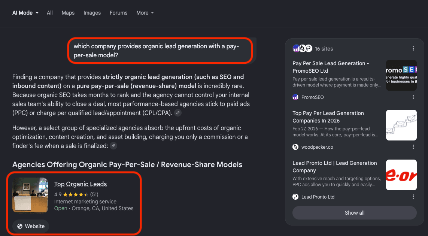Open 'Top Pay Per Lead Generation Companies In 2026'

(328, 117)
